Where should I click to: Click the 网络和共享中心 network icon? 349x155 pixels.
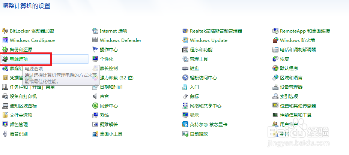185,106
